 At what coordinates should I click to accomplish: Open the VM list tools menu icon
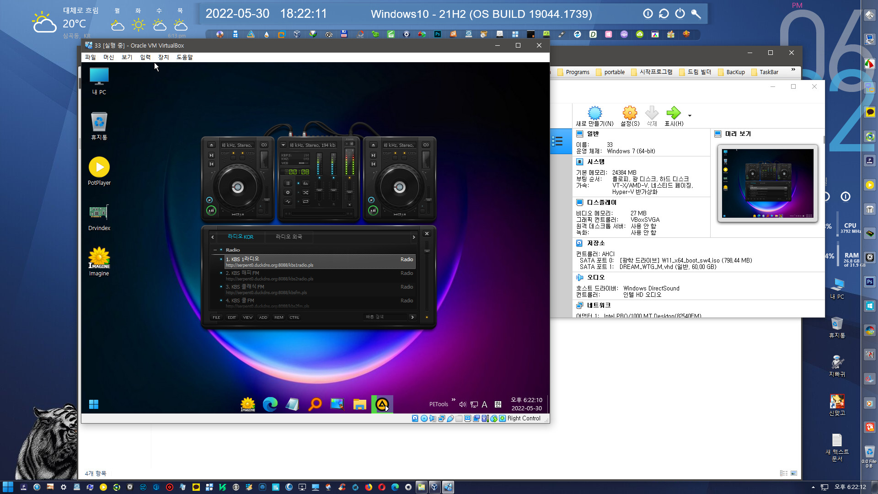click(x=557, y=141)
